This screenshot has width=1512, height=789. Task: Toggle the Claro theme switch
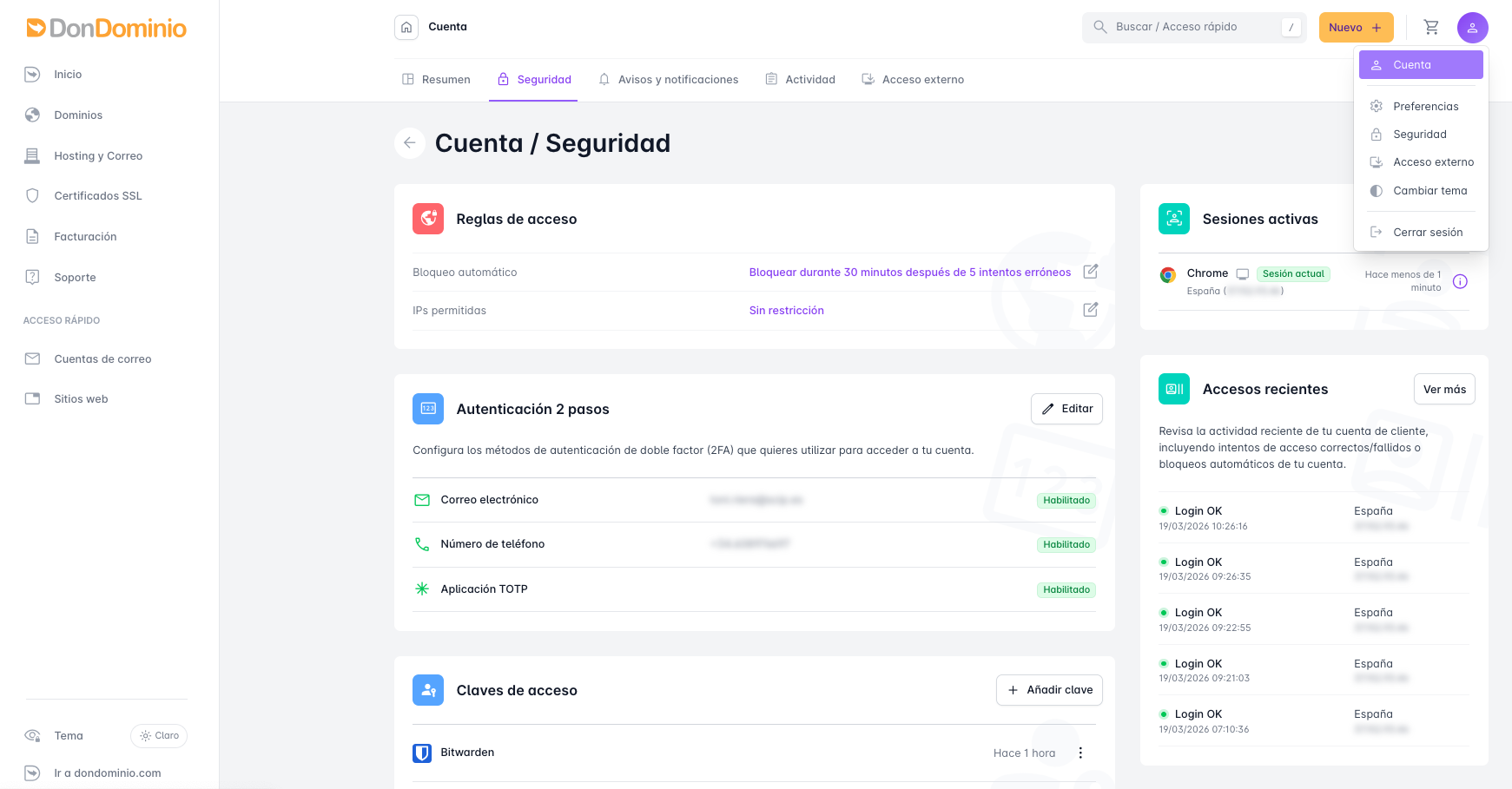click(x=159, y=736)
